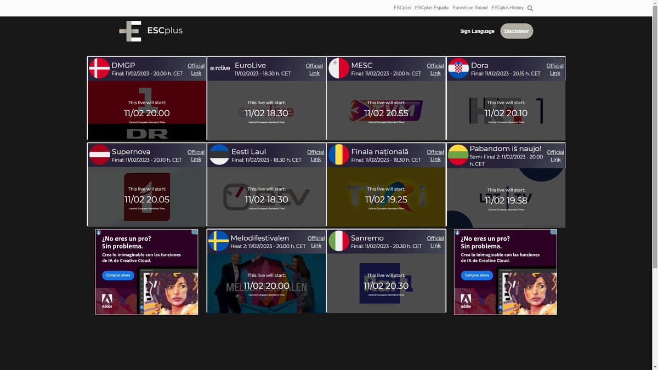Image resolution: width=658 pixels, height=370 pixels.
Task: Click the Comprar ahora button in the ad
Action: pyautogui.click(x=117, y=275)
